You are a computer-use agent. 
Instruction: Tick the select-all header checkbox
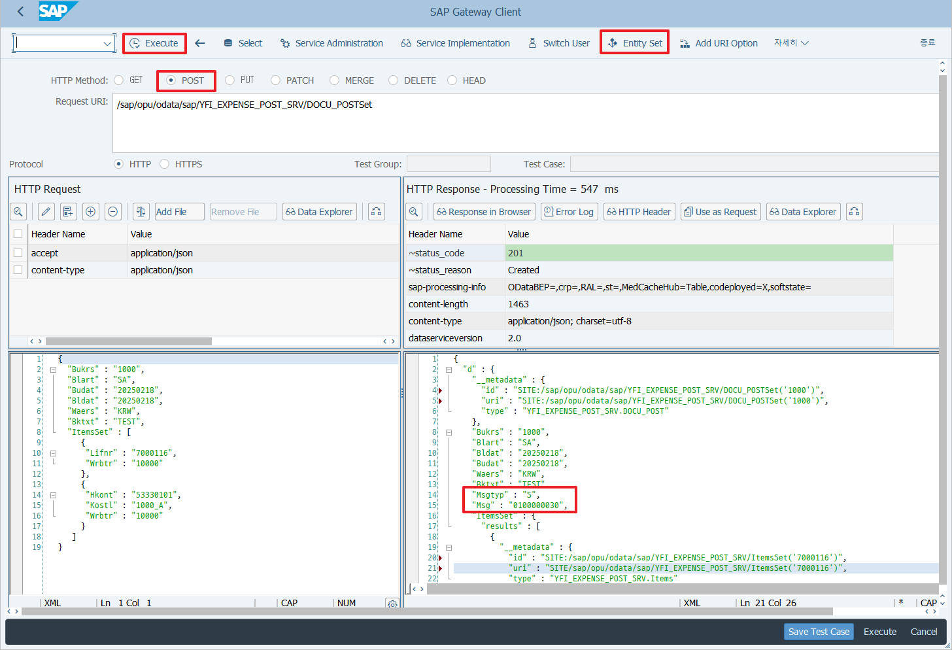pos(18,234)
